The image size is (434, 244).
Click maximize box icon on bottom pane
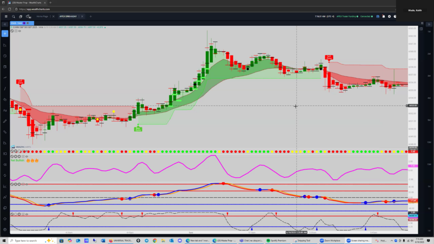(23, 214)
